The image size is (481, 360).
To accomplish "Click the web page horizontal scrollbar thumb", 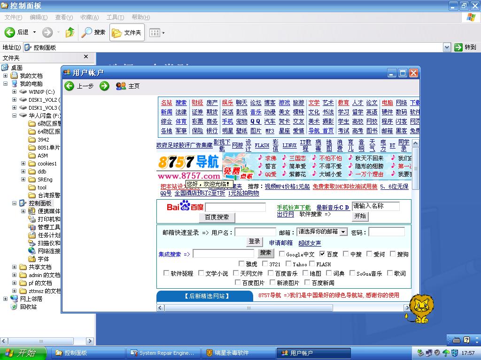I will [x=248, y=308].
